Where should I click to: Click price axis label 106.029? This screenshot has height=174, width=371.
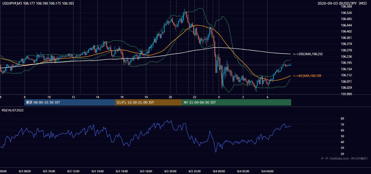[346, 88]
